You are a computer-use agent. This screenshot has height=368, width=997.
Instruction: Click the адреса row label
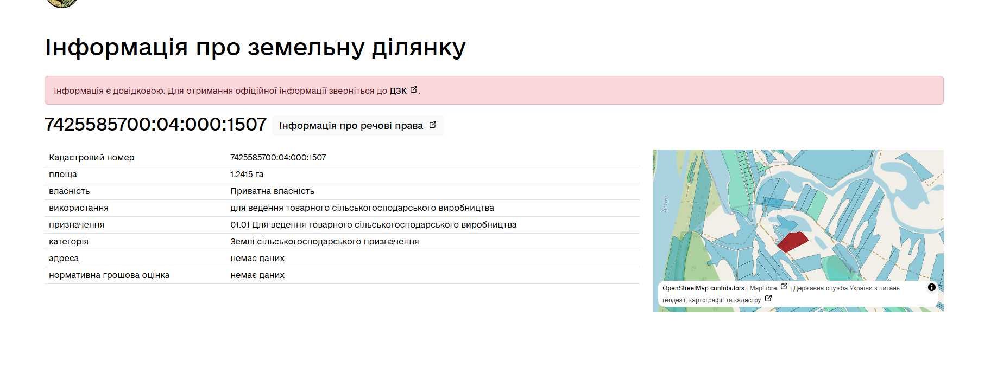coord(64,258)
